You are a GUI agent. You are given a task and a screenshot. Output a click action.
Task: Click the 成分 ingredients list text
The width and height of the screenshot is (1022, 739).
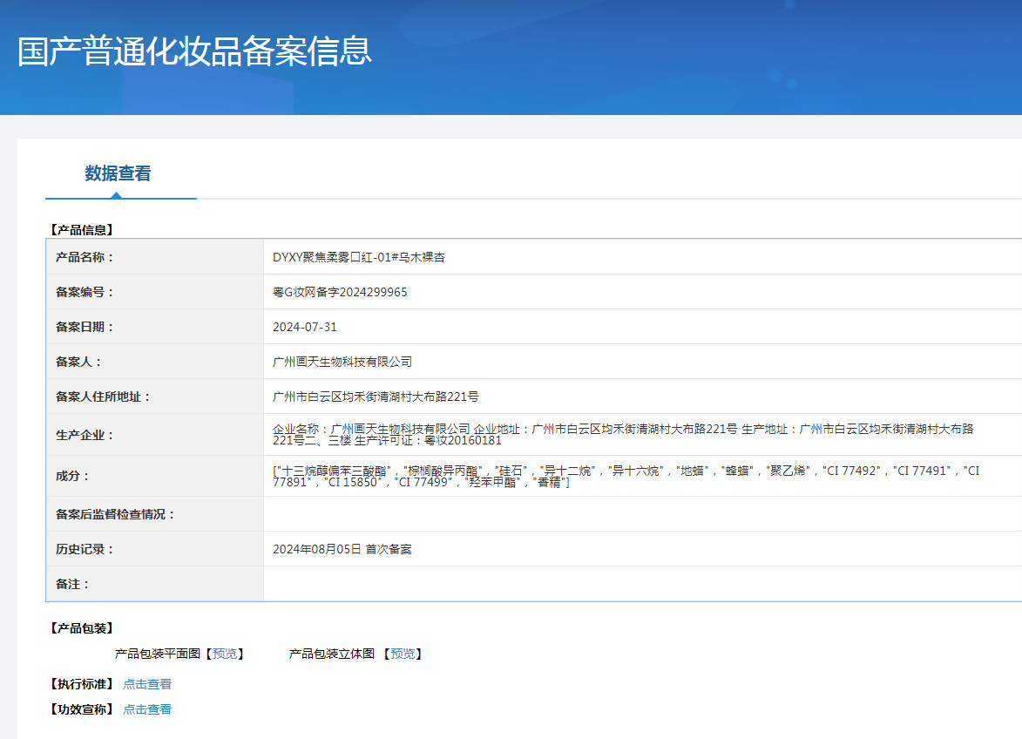click(x=626, y=477)
